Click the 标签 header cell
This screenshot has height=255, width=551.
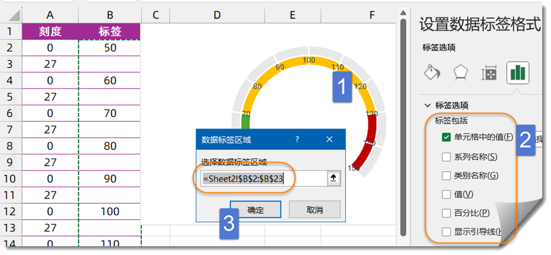110,31
